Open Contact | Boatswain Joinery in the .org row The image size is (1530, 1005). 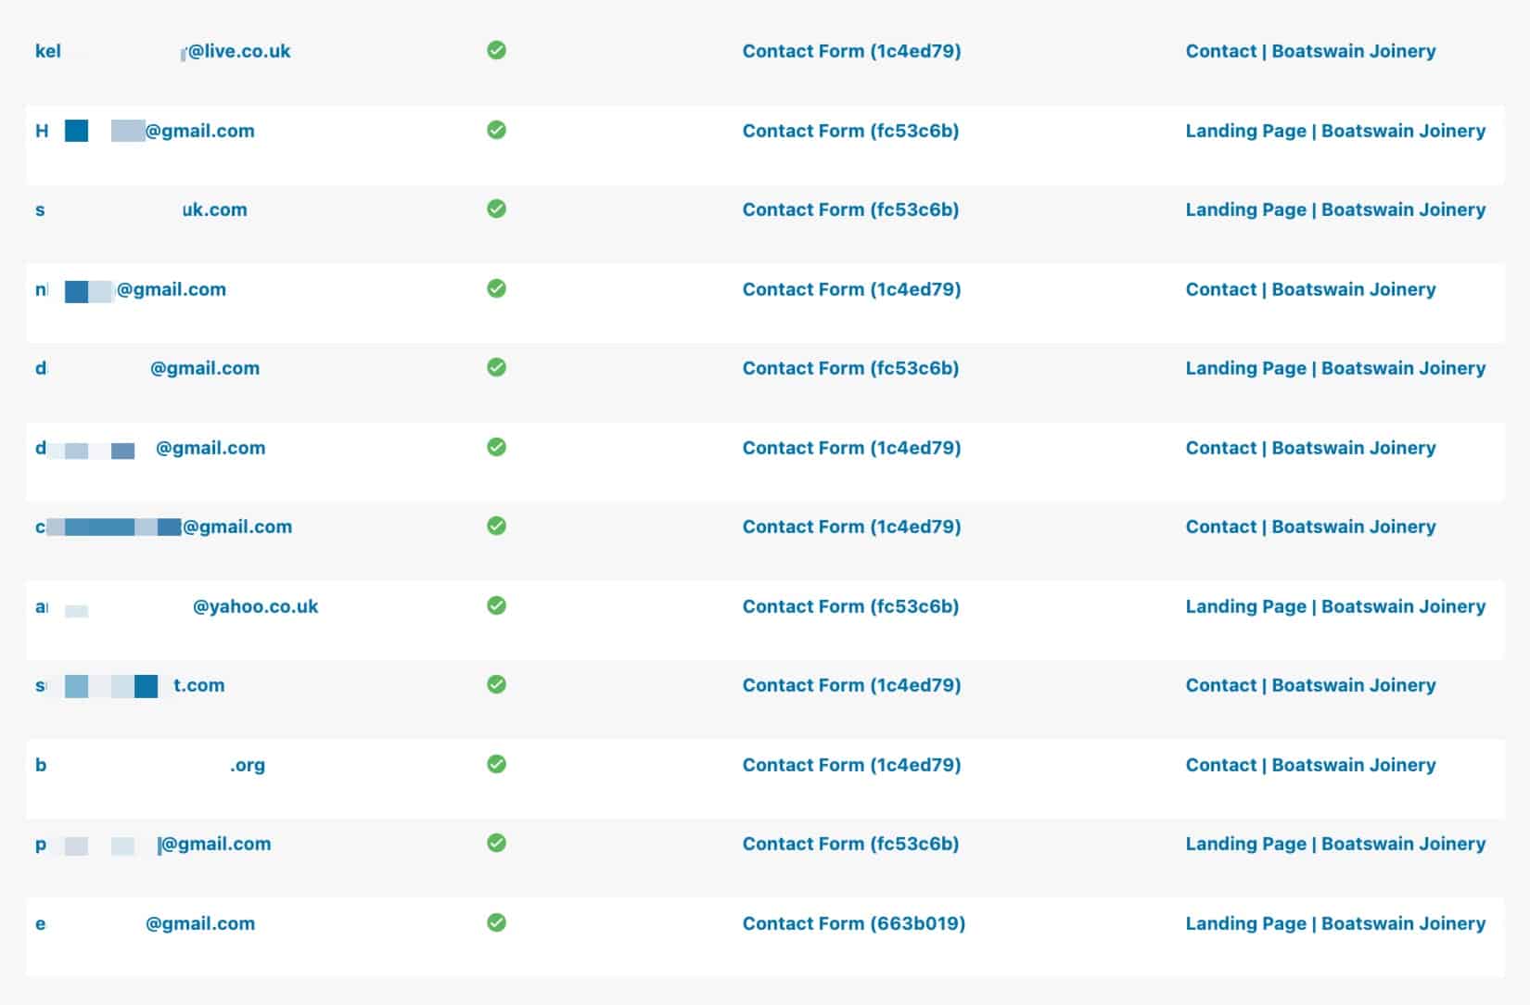point(1310,765)
